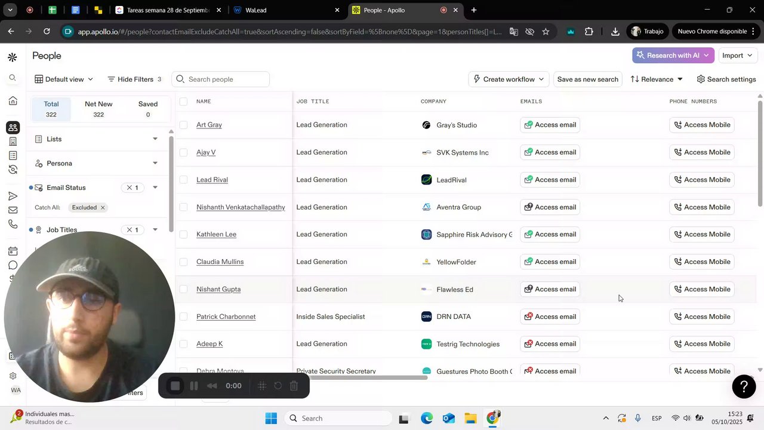This screenshot has height=430, width=764.
Task: Open Settings gear icon in sidebar
Action: (x=13, y=376)
